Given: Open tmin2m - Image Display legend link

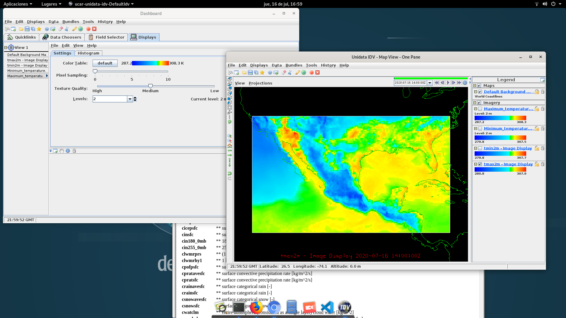Looking at the screenshot, I should (508, 148).
